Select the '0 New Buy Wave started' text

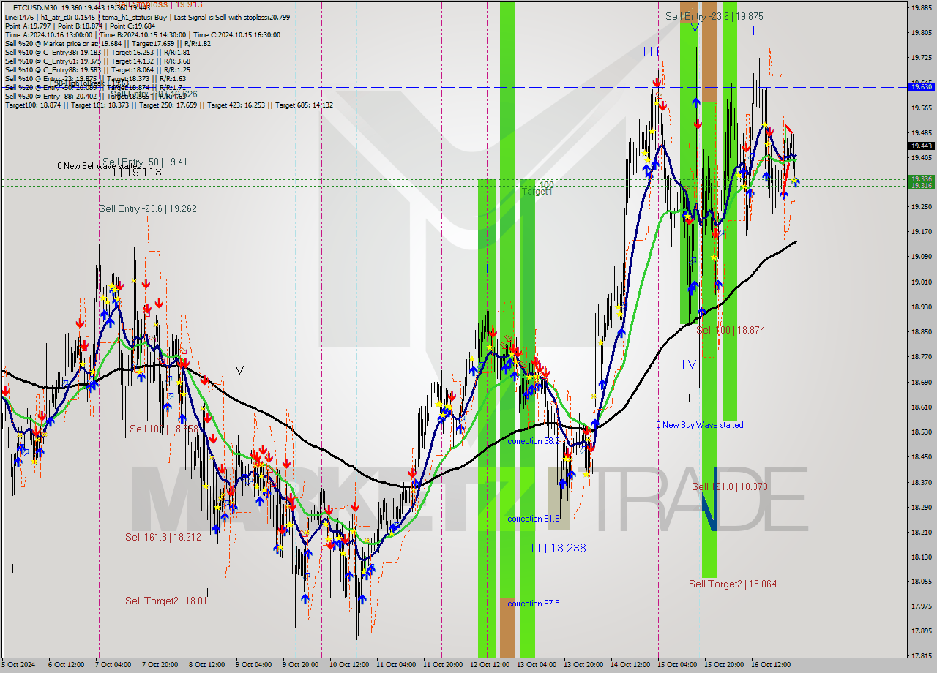tap(699, 425)
